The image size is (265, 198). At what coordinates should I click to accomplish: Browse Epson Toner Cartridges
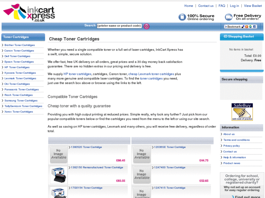[19, 62]
